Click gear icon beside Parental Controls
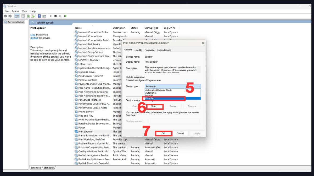314x176 pixels. [x=76, y=80]
